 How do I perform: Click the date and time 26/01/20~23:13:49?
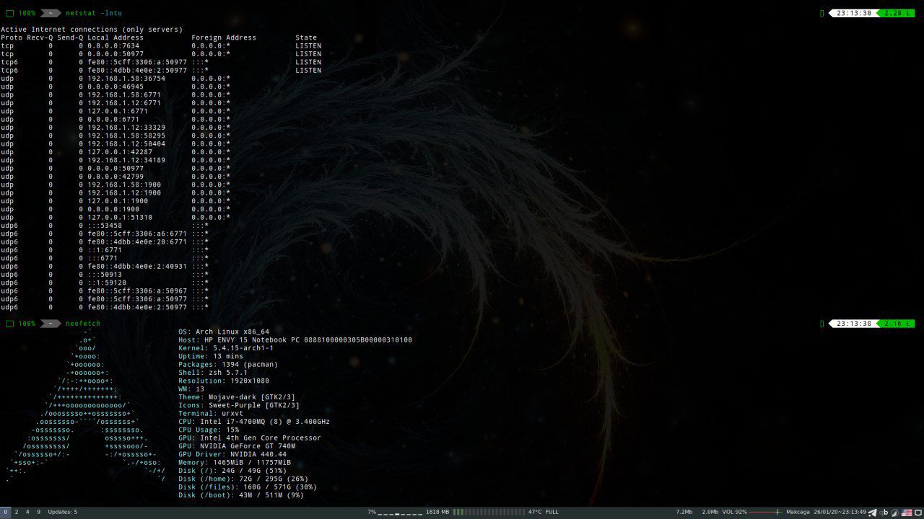coord(840,512)
